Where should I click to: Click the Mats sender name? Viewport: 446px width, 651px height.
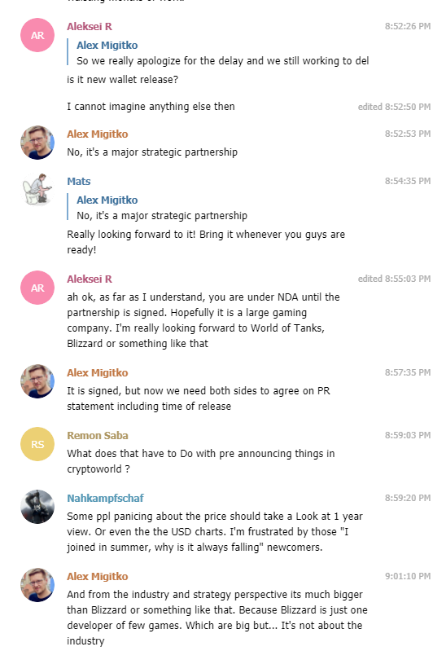79,182
